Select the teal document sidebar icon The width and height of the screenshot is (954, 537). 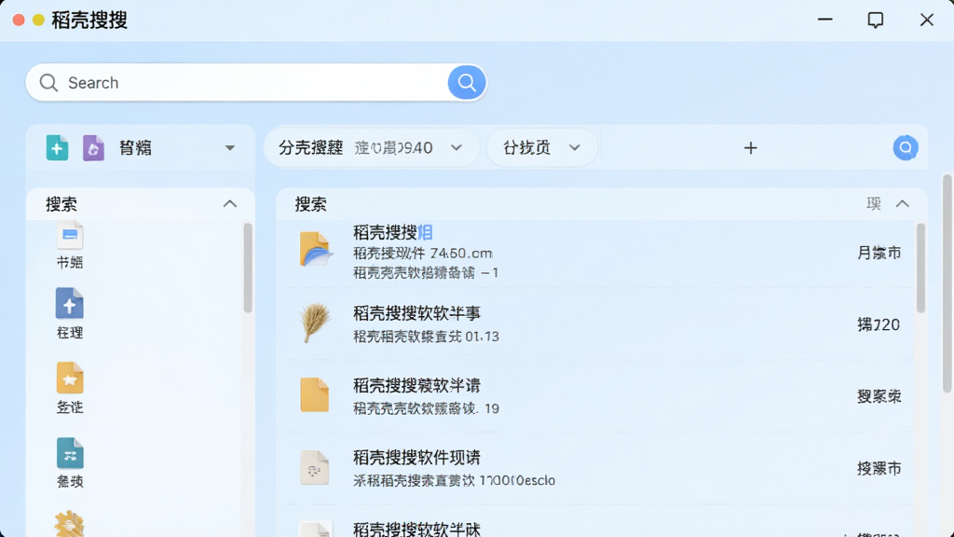tap(70, 453)
